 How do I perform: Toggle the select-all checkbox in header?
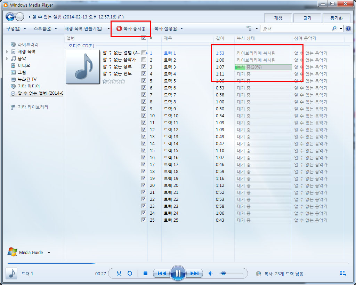[144, 38]
